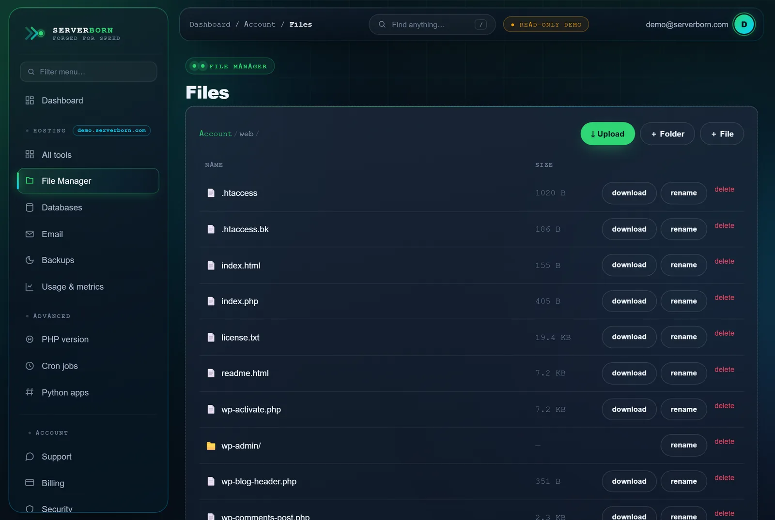Screen dimensions: 775x520
Task: Click the Cron jobs clock icon
Action: coord(30,366)
